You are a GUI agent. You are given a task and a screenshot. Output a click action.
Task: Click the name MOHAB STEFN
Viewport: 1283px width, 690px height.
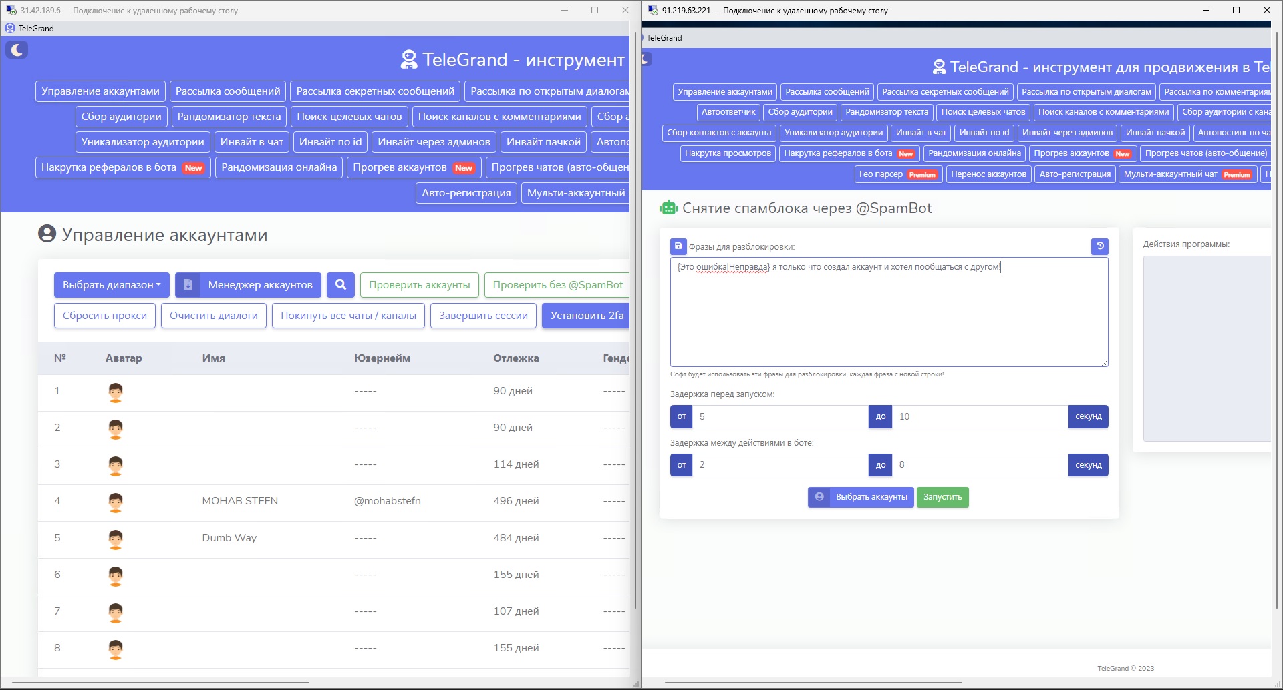click(240, 501)
